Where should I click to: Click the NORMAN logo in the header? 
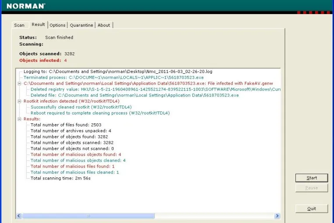point(26,6)
